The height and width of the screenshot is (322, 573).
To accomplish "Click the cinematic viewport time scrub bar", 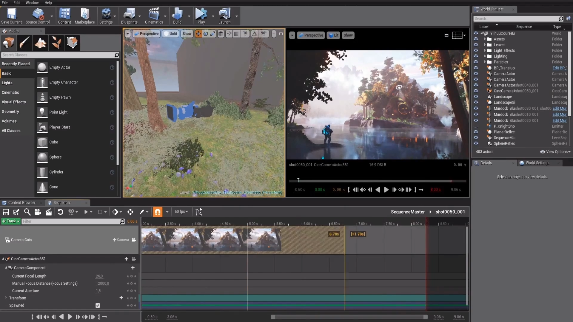I will coord(378,181).
